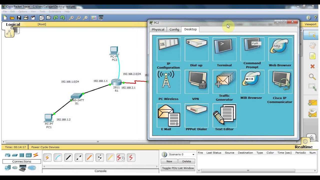Click the New scenario button
The width and height of the screenshot is (320, 180).
[169, 161]
